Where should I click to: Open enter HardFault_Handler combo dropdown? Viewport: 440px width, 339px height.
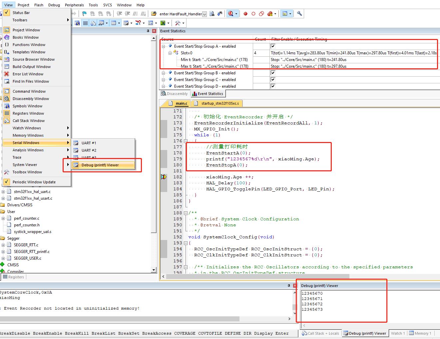coord(205,14)
